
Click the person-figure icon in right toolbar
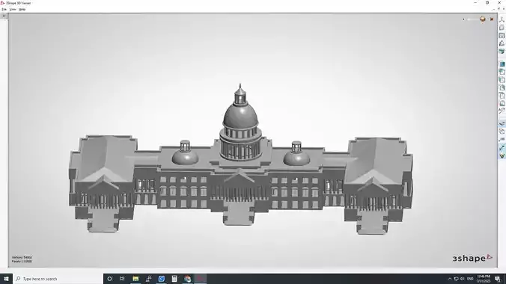pyautogui.click(x=502, y=43)
